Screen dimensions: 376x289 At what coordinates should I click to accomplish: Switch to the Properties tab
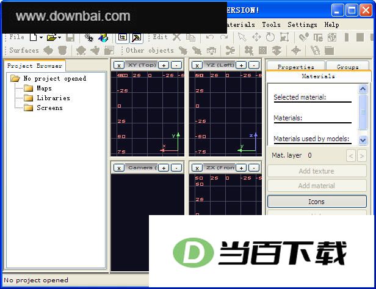click(x=295, y=66)
